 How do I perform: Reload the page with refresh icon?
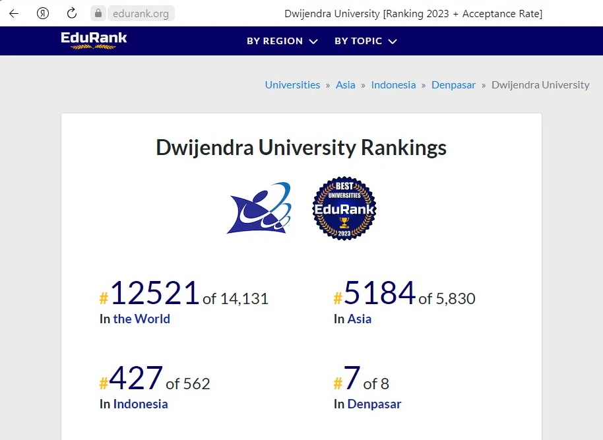71,13
